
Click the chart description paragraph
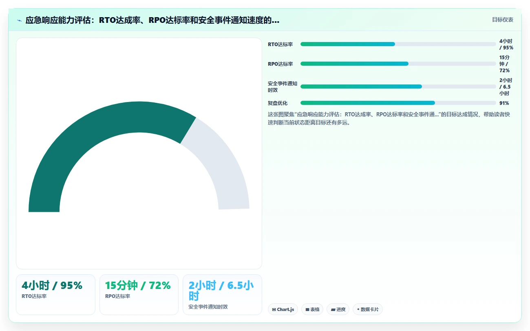(x=389, y=118)
